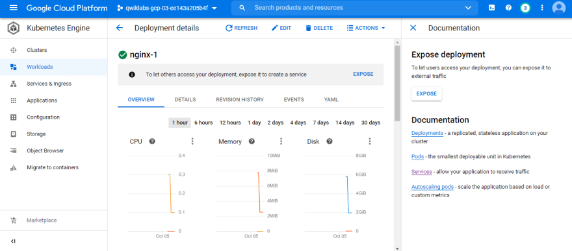Switch to the REVISION HISTORY tab

(240, 100)
